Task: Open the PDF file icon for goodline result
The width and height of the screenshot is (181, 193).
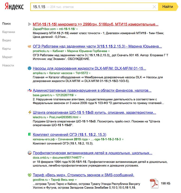Action: [154, 183]
